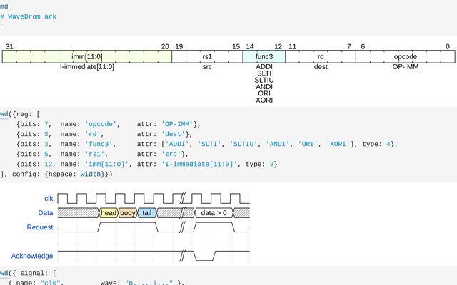The width and height of the screenshot is (457, 285).
Task: Click the 'ORI' string in the code array
Action: point(308,144)
